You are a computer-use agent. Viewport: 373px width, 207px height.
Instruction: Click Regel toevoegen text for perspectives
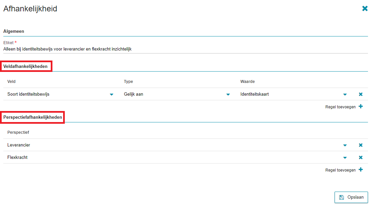point(340,170)
